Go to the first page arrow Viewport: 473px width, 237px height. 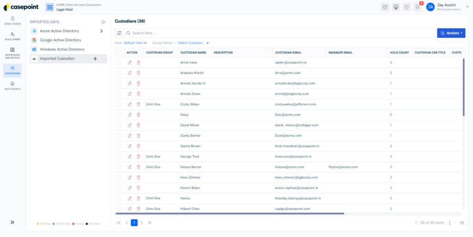pyautogui.click(x=119, y=223)
